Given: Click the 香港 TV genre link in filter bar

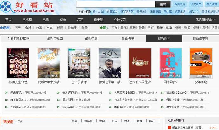Looking at the screenshot, I should pos(28,28).
